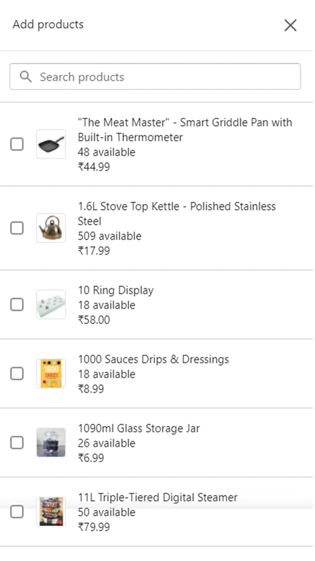Click the stove top kettle thumbnail
This screenshot has width=315, height=561.
[x=51, y=228]
